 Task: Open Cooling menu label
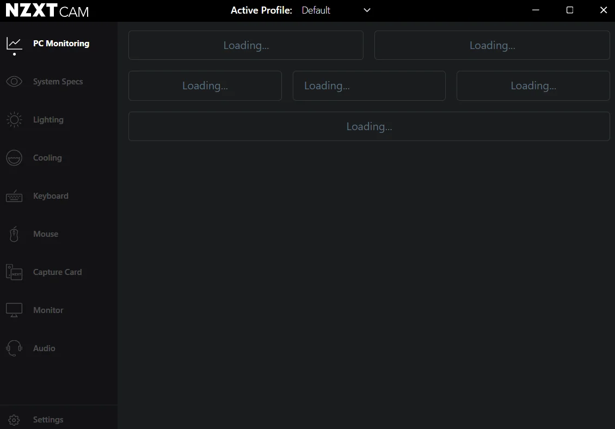click(47, 158)
